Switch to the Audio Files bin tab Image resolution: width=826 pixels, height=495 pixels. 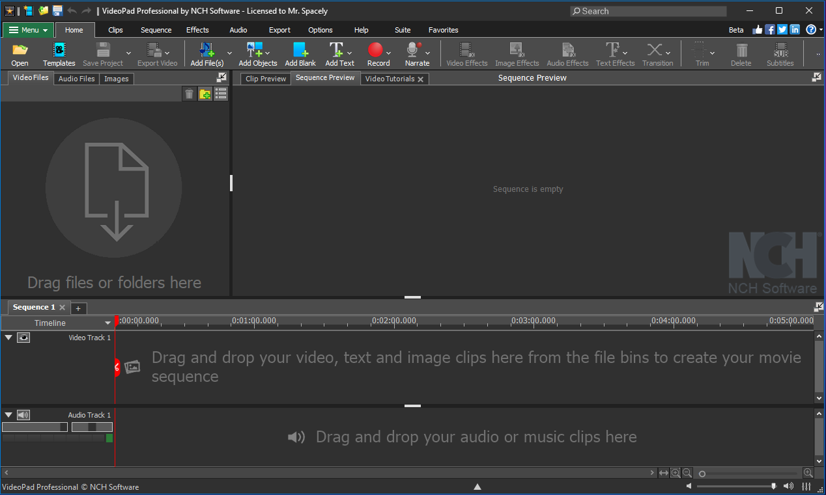point(76,79)
